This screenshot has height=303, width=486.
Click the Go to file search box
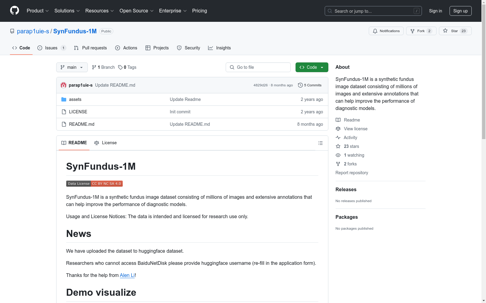coord(258,67)
